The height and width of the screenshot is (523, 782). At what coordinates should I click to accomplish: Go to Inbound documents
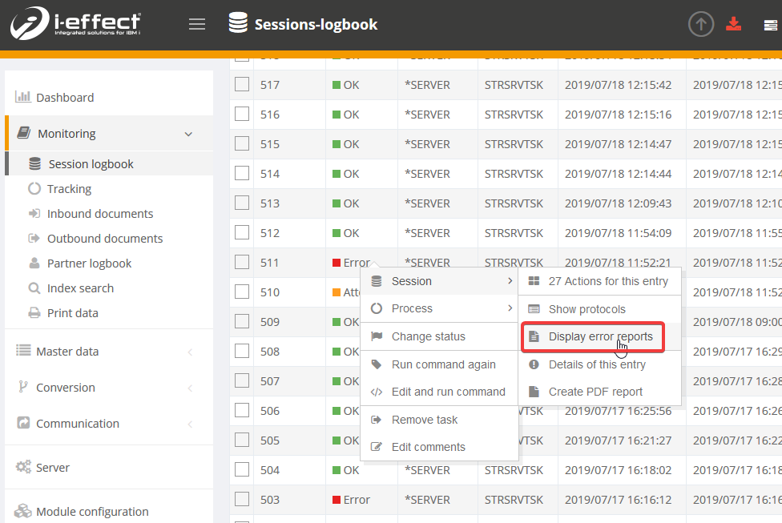coord(99,214)
